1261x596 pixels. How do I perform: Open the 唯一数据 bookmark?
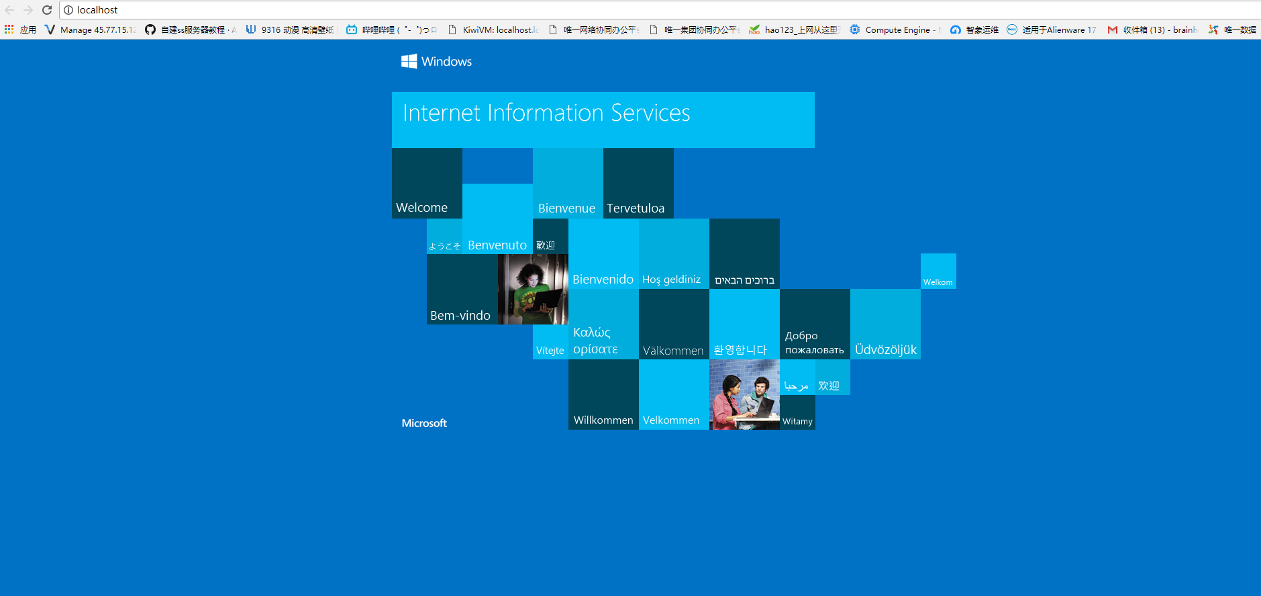(x=1232, y=29)
